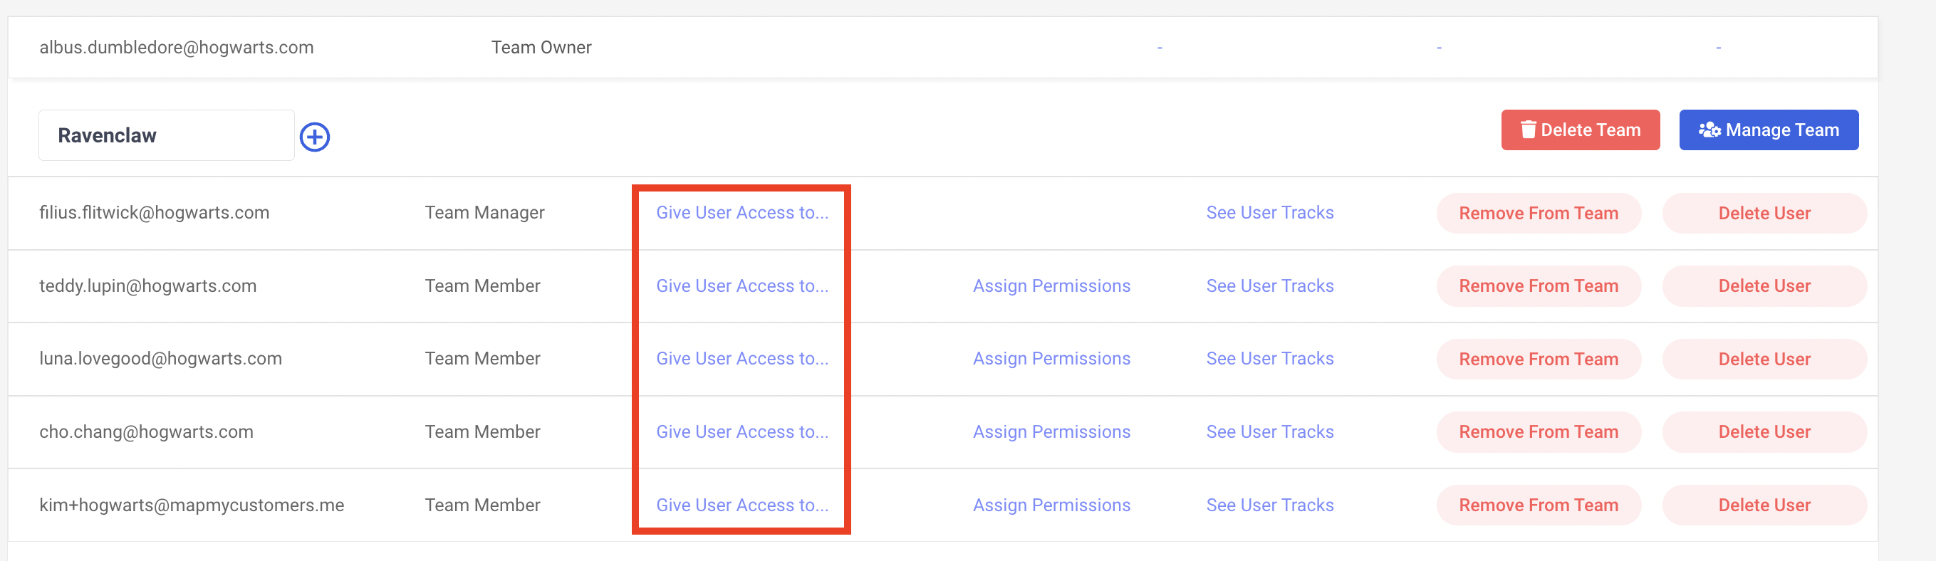Screen dimensions: 1936x561
Task: Select the Team Manager role text
Action: [x=485, y=213]
